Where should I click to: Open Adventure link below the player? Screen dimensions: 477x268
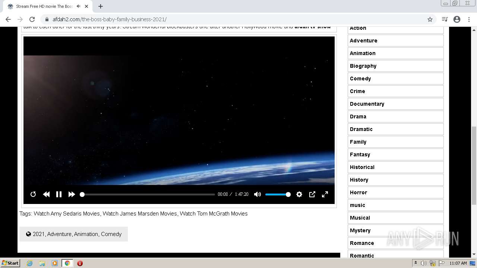click(59, 234)
